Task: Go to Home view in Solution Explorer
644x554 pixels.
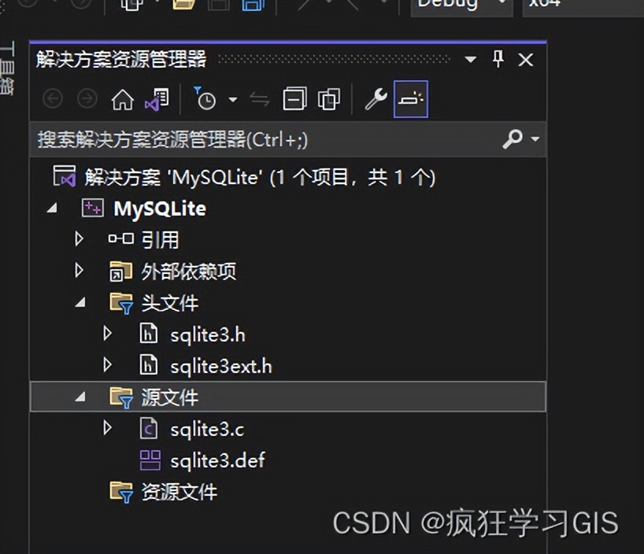Action: [122, 99]
